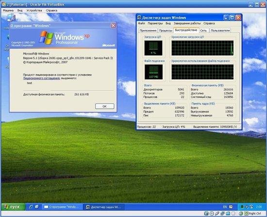Click the Task Manager title bar icon
This screenshot has width=267, height=217.
point(139,17)
